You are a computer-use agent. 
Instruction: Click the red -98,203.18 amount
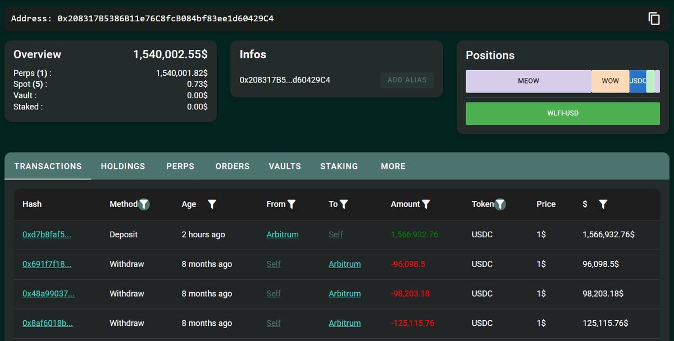410,294
